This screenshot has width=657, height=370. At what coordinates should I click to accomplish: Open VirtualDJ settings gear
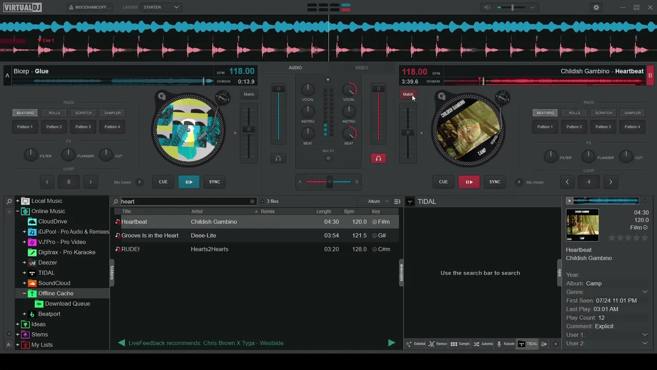point(596,7)
